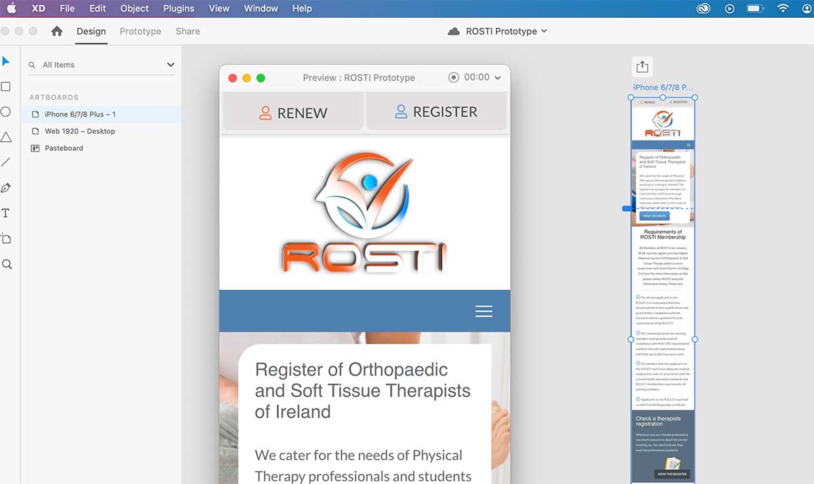Go to the Home screen icon
Viewport: 814px width, 484px height.
tap(57, 31)
